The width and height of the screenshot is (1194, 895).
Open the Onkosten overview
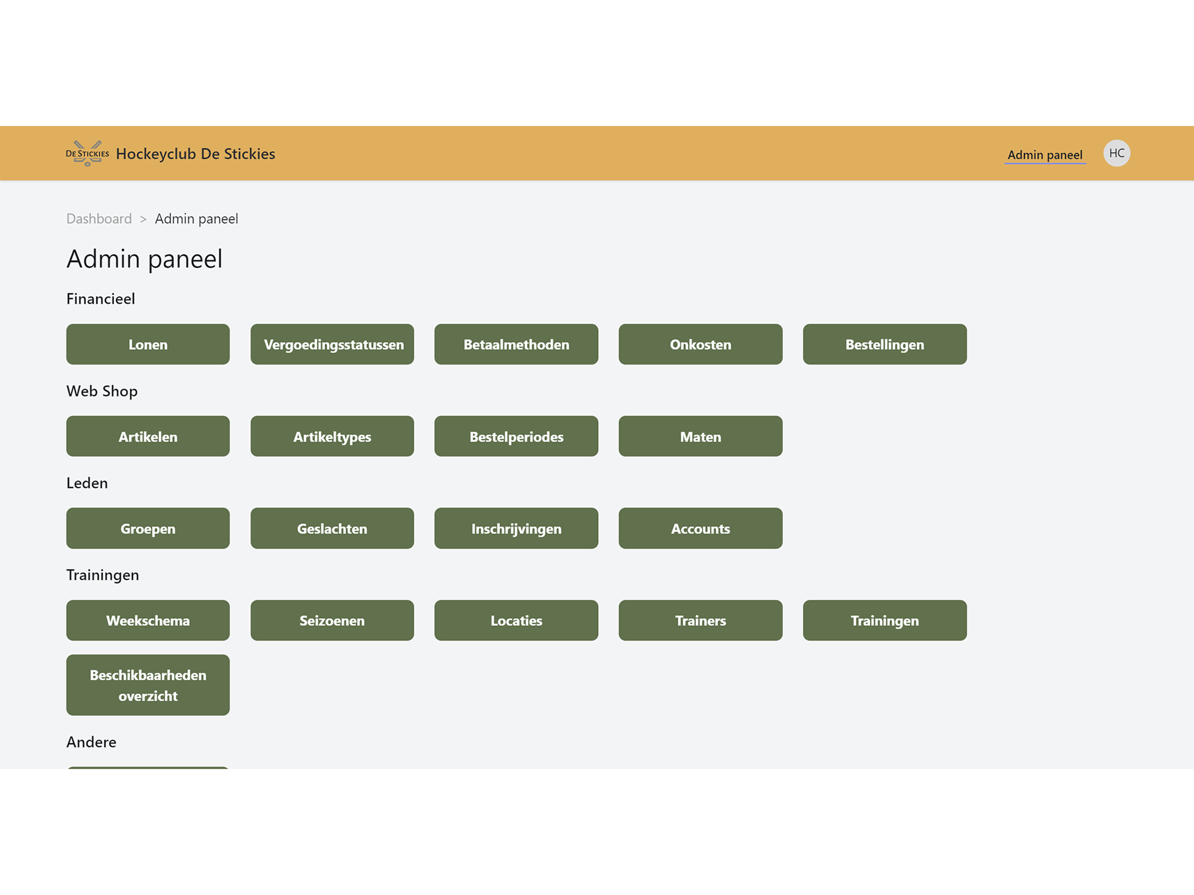point(700,344)
